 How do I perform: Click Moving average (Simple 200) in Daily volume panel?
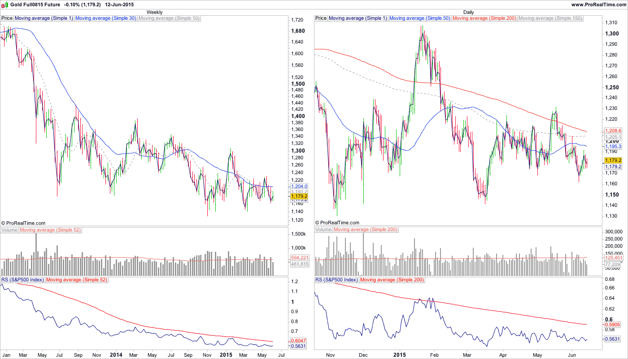pos(366,230)
